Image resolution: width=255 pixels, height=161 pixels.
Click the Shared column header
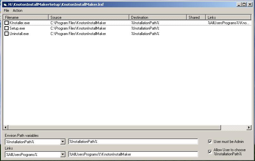[x=196, y=17]
